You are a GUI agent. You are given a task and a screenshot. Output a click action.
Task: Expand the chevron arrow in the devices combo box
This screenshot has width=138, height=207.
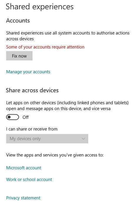(84, 139)
